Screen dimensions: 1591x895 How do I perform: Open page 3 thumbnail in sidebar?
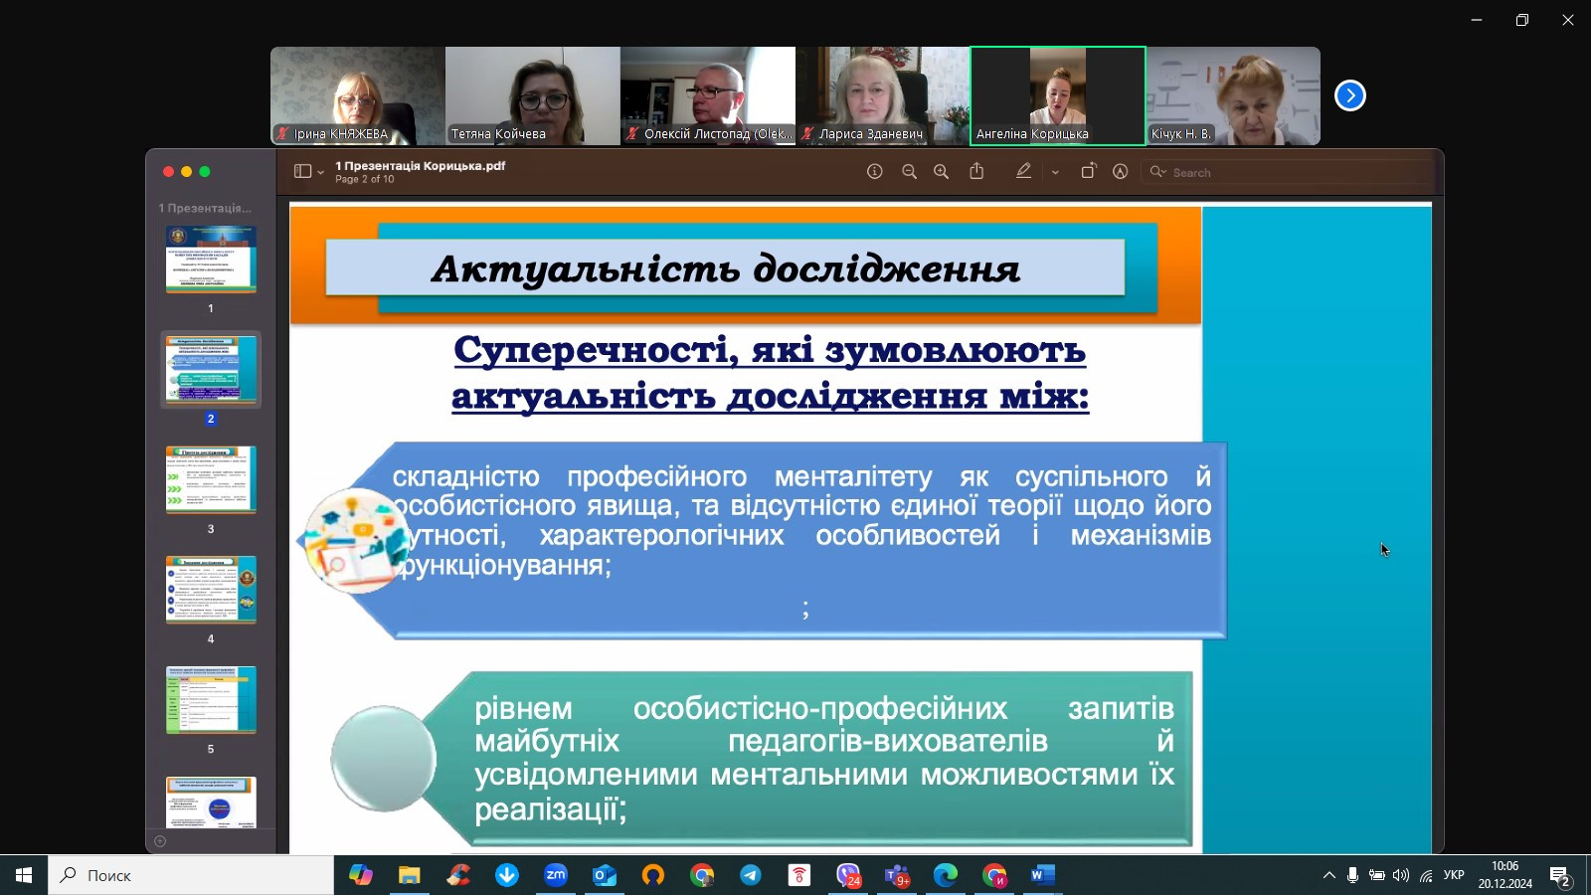click(211, 479)
